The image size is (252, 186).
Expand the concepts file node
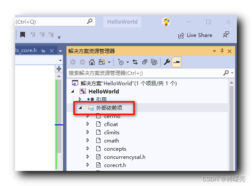click(88, 148)
